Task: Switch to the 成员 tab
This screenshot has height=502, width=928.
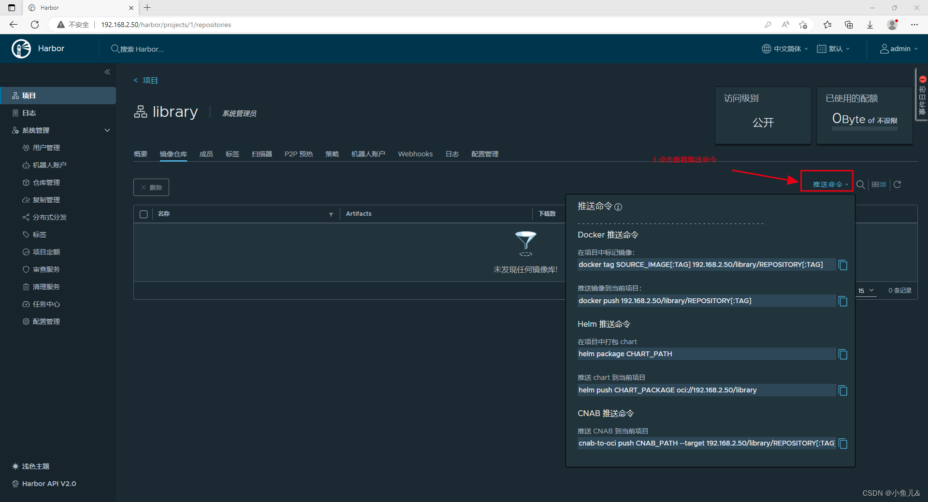Action: (206, 154)
